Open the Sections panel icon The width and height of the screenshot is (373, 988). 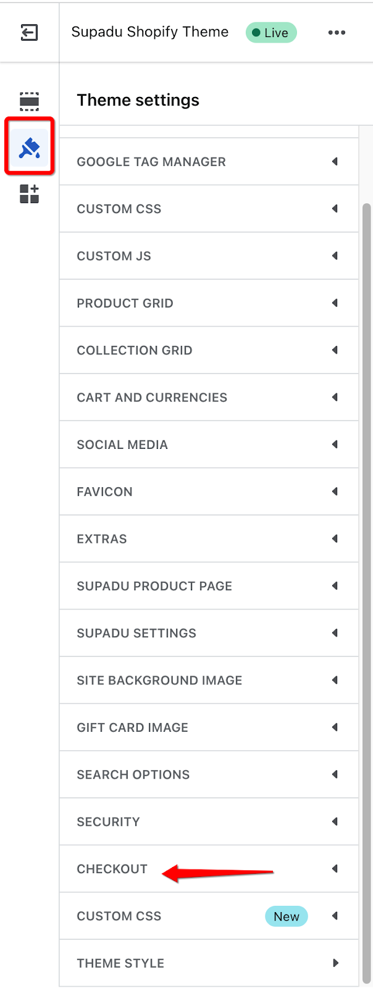pos(29,101)
